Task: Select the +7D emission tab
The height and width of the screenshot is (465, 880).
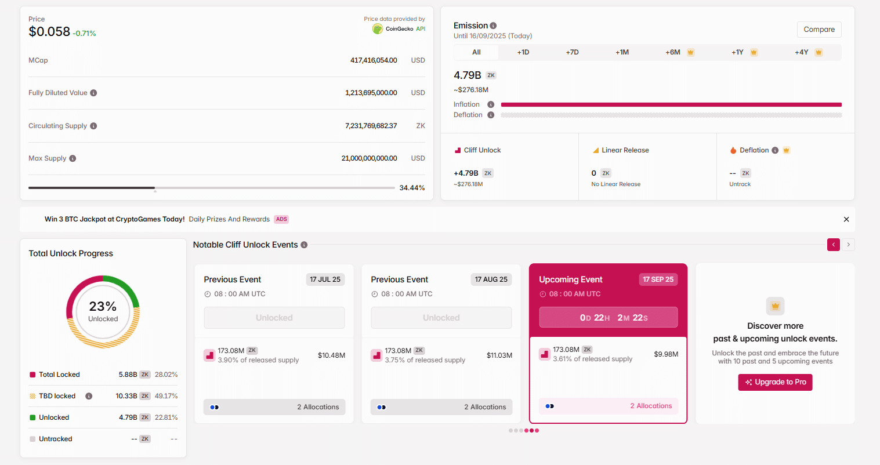Action: (x=571, y=52)
